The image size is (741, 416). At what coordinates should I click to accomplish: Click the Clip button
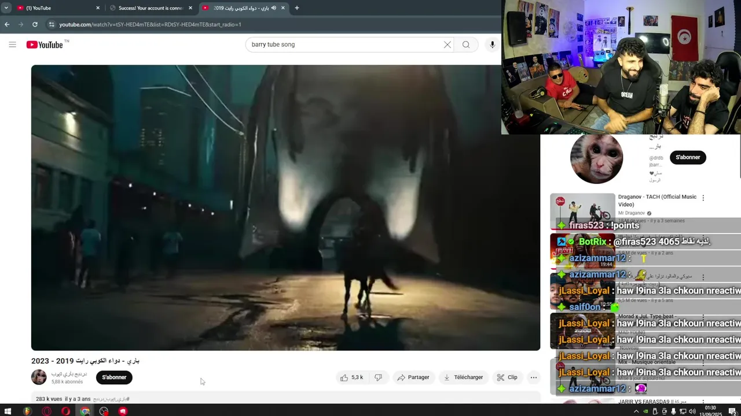[x=507, y=377]
